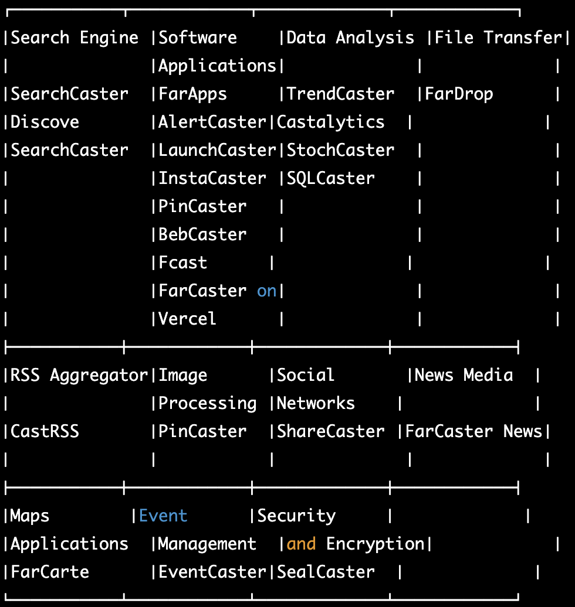The image size is (575, 607).
Task: Click the blue 'on' word
Action: pyautogui.click(x=267, y=292)
